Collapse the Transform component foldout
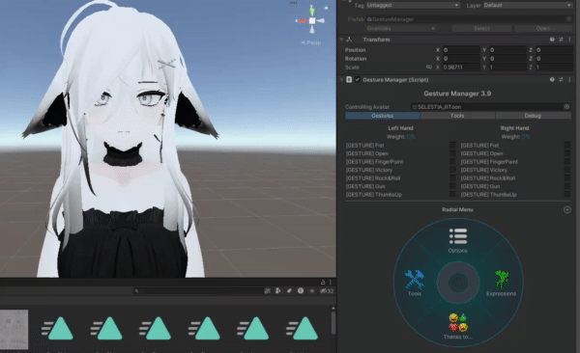 click(341, 40)
